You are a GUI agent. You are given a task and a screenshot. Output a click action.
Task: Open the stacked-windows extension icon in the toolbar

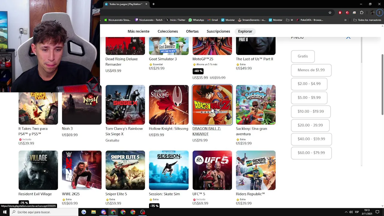[x=354, y=13]
